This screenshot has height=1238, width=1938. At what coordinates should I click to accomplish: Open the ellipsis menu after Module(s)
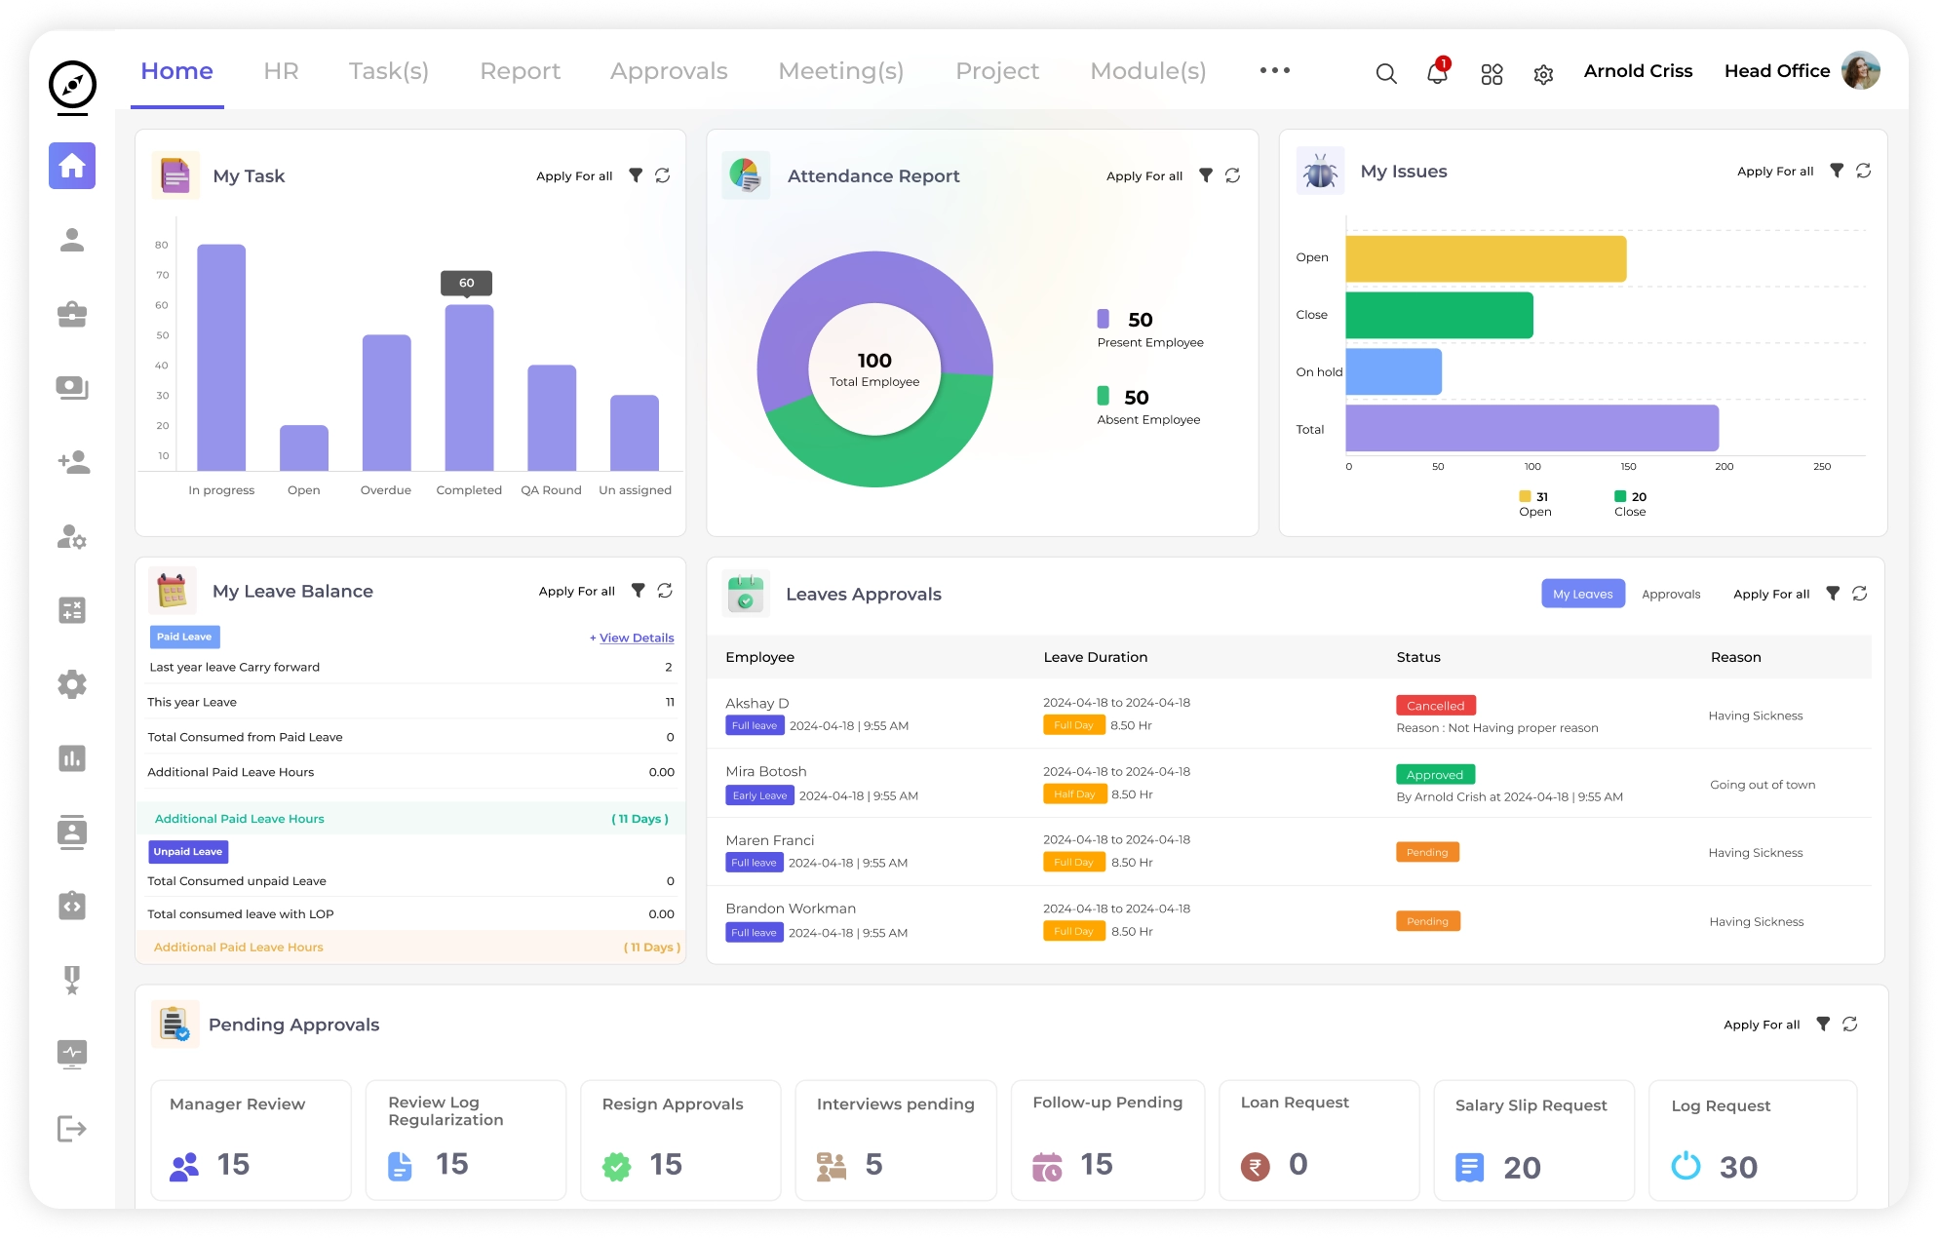[x=1274, y=70]
